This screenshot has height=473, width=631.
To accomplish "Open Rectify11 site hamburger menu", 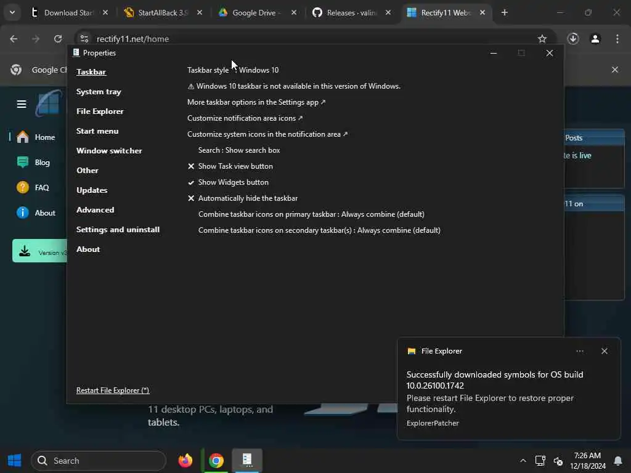I will (x=22, y=104).
